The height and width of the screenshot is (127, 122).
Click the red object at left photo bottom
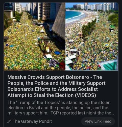(62, 65)
